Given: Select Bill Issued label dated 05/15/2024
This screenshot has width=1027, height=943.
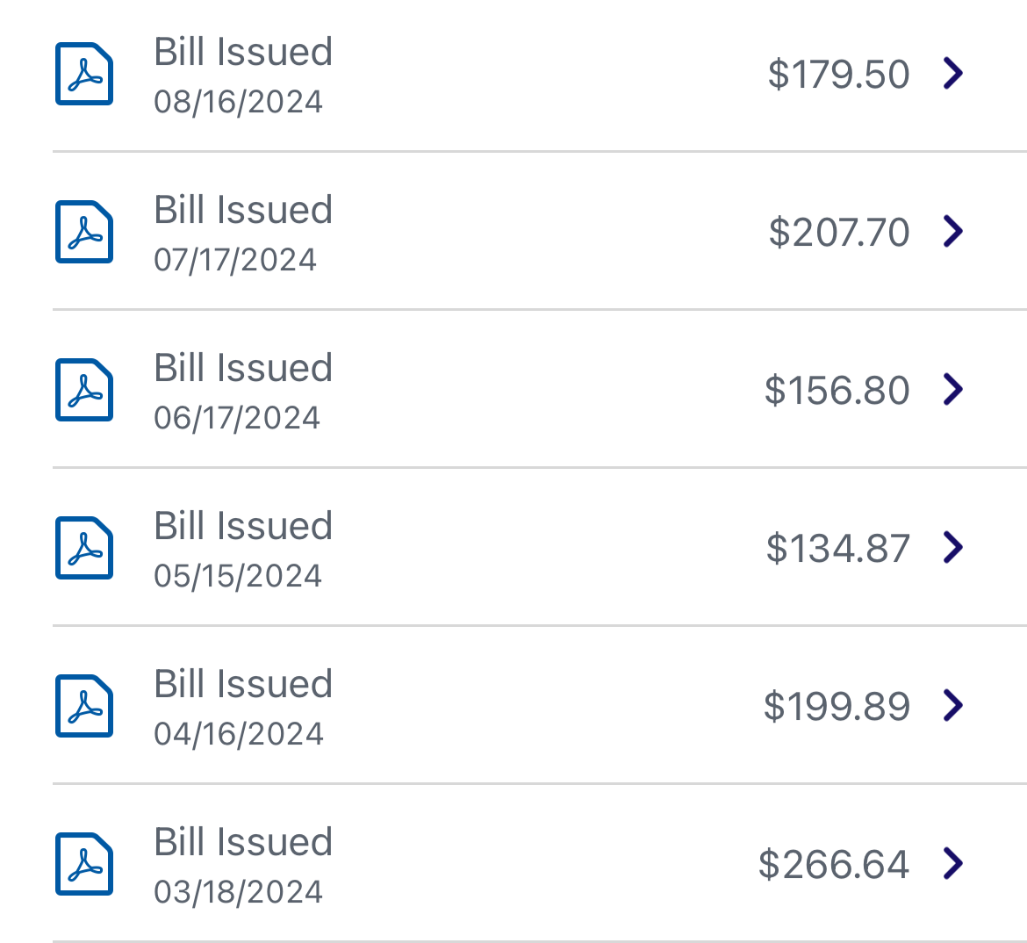Looking at the screenshot, I should pyautogui.click(x=243, y=526).
